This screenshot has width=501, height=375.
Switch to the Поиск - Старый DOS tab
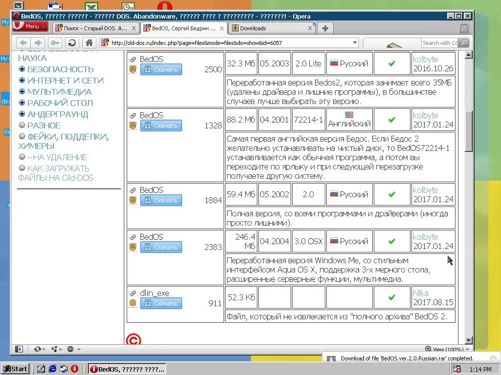[95, 28]
